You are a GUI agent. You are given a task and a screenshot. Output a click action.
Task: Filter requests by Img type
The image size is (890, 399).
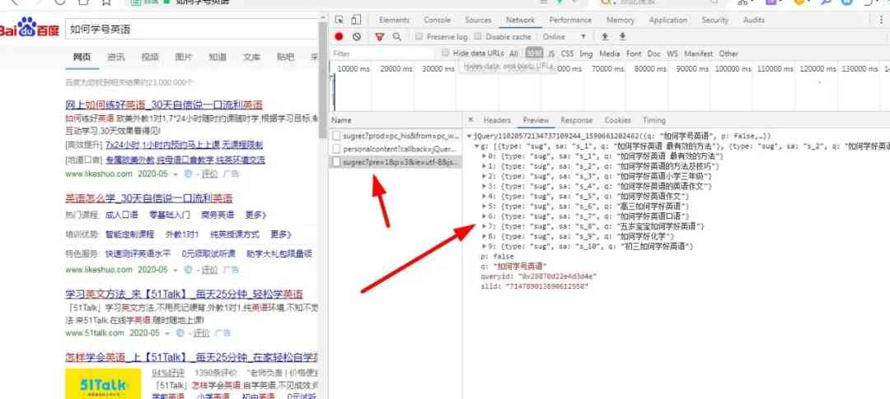pos(586,53)
